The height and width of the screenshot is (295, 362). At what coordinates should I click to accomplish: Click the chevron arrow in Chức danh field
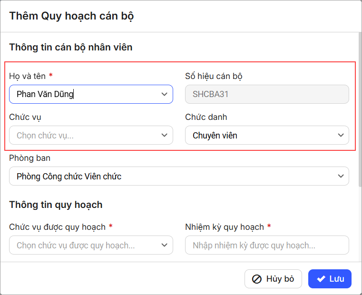click(340, 135)
